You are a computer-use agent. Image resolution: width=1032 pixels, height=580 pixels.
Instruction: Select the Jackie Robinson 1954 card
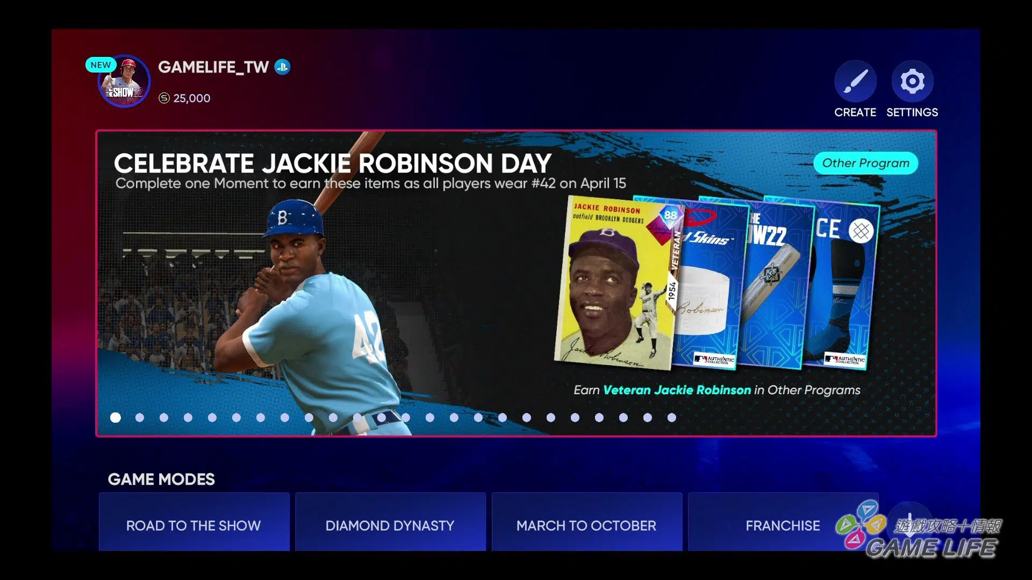point(613,284)
